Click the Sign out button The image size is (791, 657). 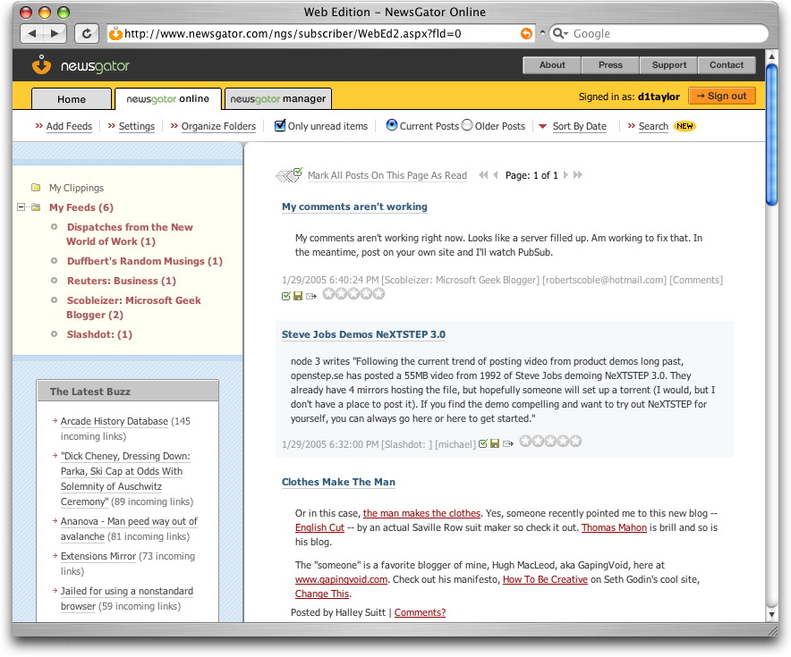[x=722, y=97]
